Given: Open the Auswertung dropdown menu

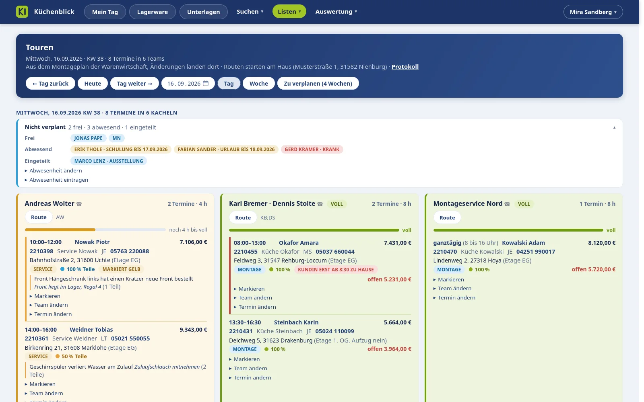Looking at the screenshot, I should [x=336, y=12].
